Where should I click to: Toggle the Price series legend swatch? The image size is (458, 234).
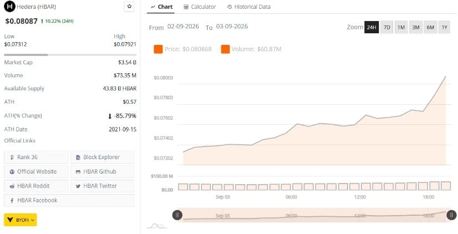click(x=158, y=49)
